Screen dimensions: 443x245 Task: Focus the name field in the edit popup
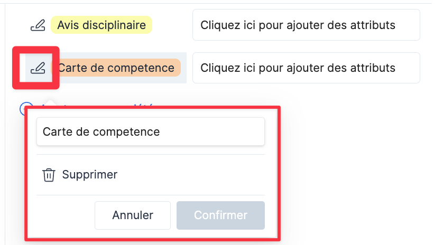[150, 131]
